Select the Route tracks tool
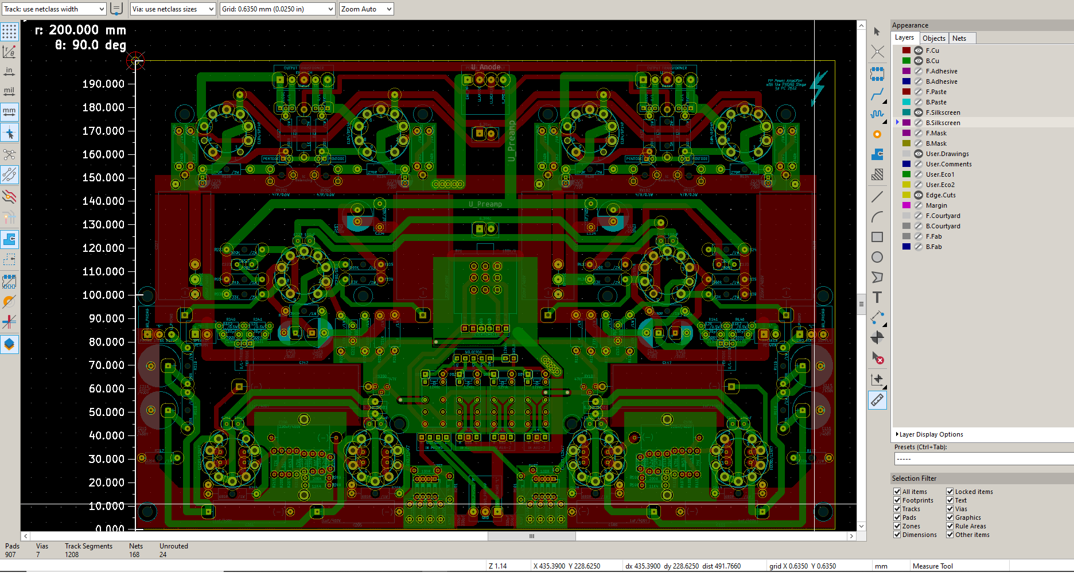Screen dimensions: 1074x576 click(877, 94)
